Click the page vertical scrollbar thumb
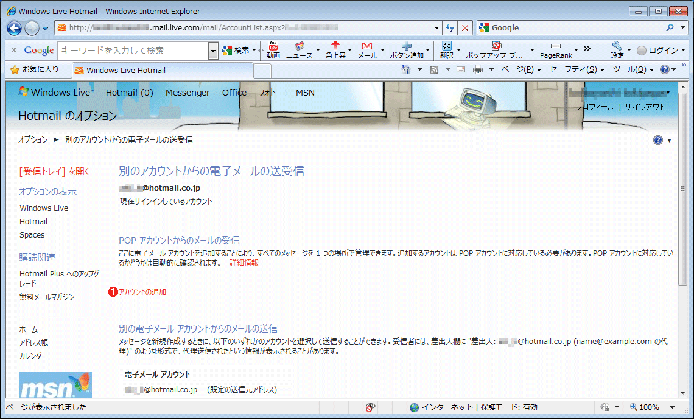 point(682,189)
